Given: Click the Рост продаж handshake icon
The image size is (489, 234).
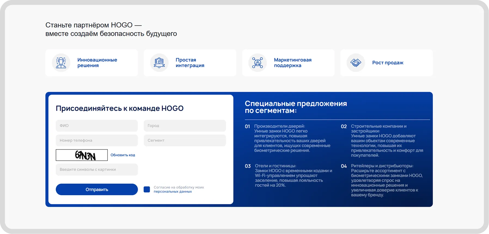Looking at the screenshot, I should pos(356,63).
